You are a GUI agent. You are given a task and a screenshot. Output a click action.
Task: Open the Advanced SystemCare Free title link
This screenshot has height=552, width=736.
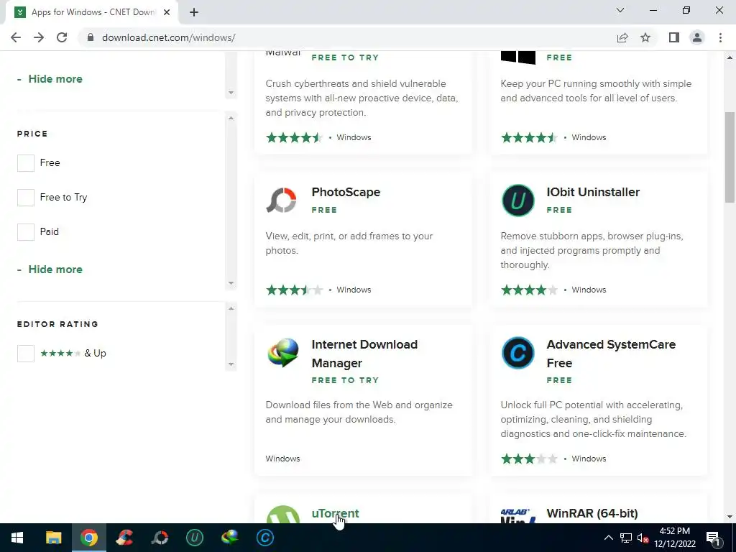611,354
